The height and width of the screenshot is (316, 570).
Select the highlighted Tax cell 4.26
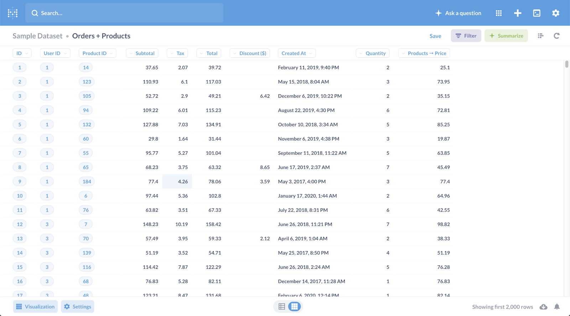pyautogui.click(x=177, y=181)
